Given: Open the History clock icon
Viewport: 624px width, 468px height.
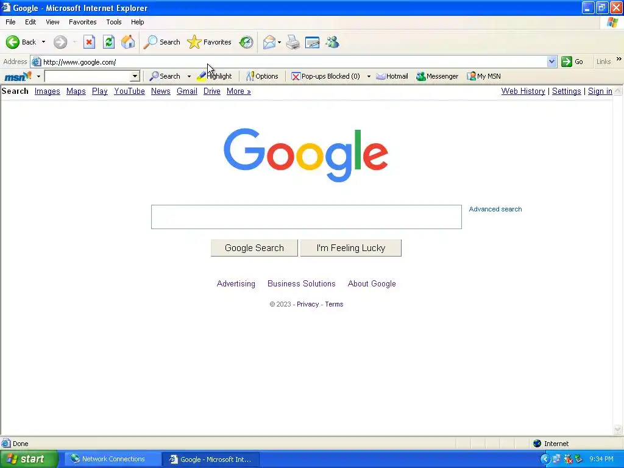Looking at the screenshot, I should tap(246, 42).
